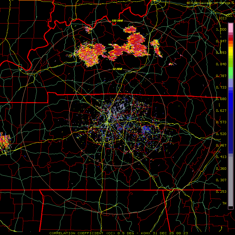Click the 0.627 scale label
This screenshot has width=235, height=235.
(x=221, y=111)
